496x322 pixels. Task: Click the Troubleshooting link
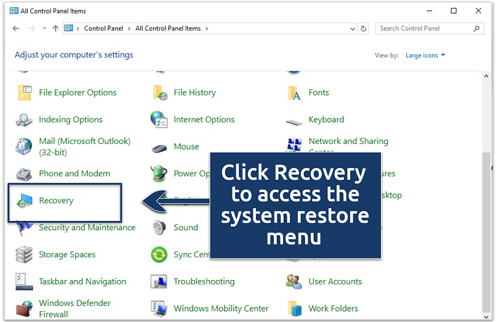[204, 282]
